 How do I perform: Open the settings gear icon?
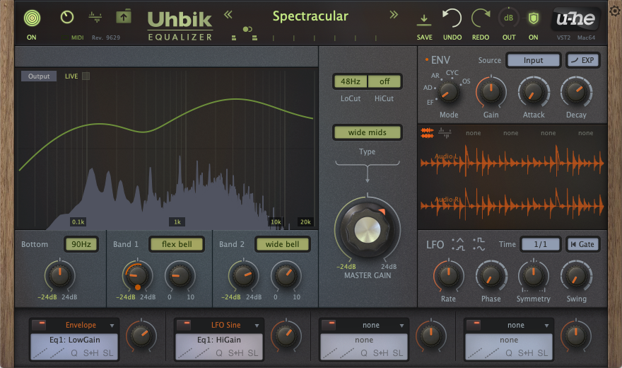pos(615,11)
